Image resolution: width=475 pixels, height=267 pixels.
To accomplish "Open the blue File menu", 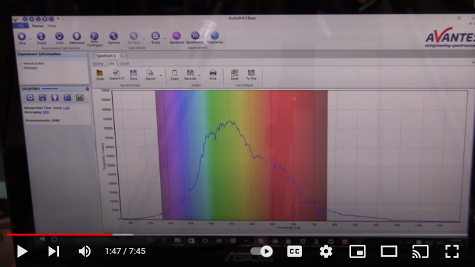I will 21,26.
